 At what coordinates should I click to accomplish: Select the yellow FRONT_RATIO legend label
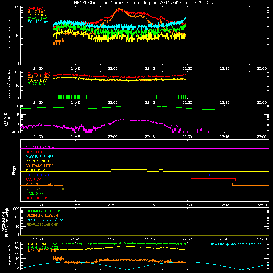click(x=39, y=244)
